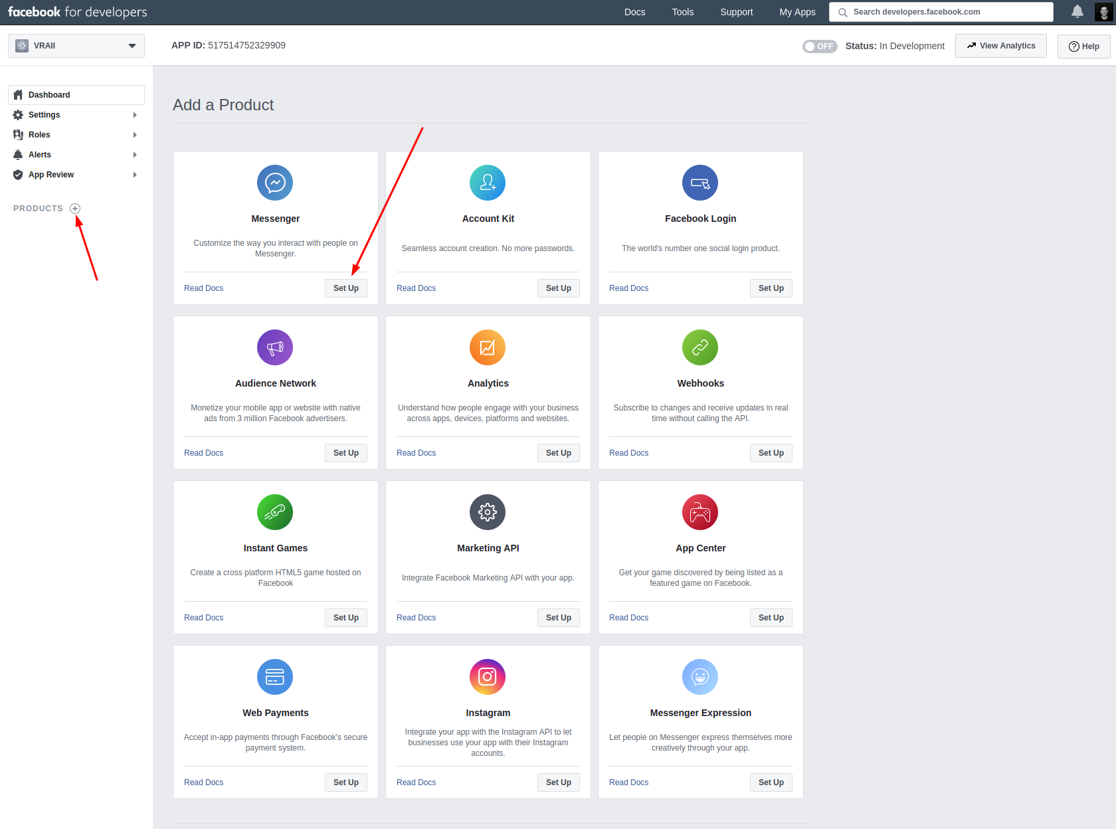Click the Marketing API gear icon
Screen dimensions: 1116x829
[x=488, y=512]
